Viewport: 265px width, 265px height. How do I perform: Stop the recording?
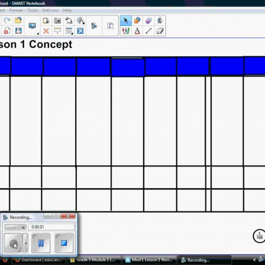click(x=64, y=243)
